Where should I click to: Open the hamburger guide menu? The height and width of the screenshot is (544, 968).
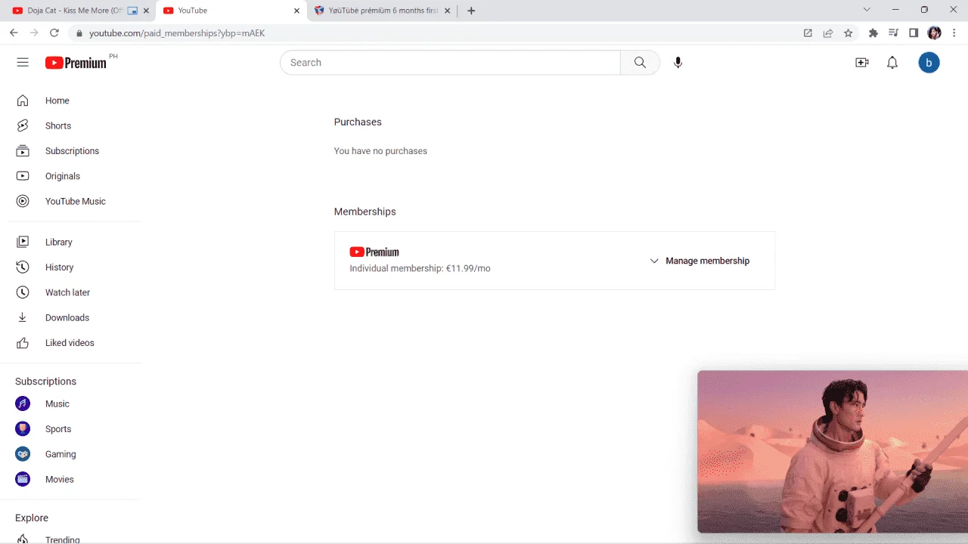coord(23,63)
